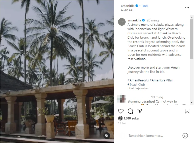The height and width of the screenshot is (143, 194).
Task: Open the #BeachClub hashtag
Action: [136, 84]
